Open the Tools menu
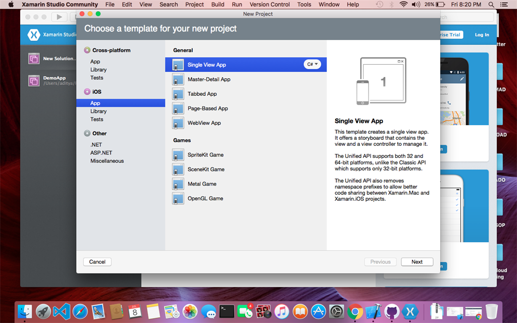This screenshot has width=517, height=323. (304, 4)
